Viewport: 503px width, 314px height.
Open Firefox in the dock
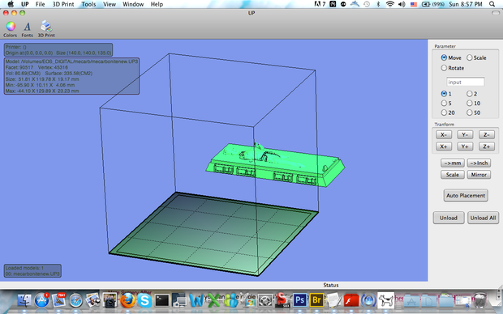point(127,300)
